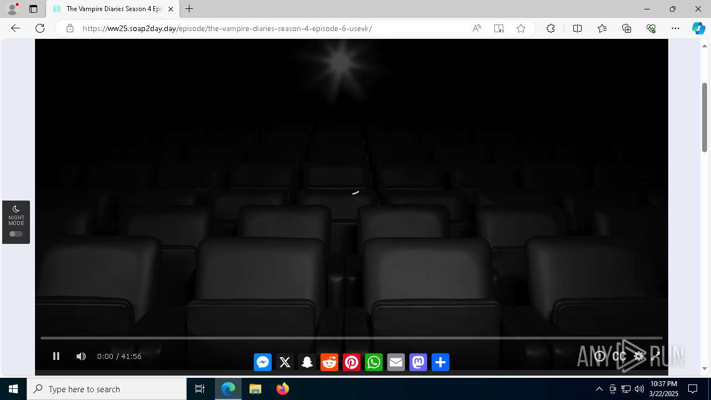711x400 pixels.
Task: Click the scrollbar down arrow
Action: 705,368
